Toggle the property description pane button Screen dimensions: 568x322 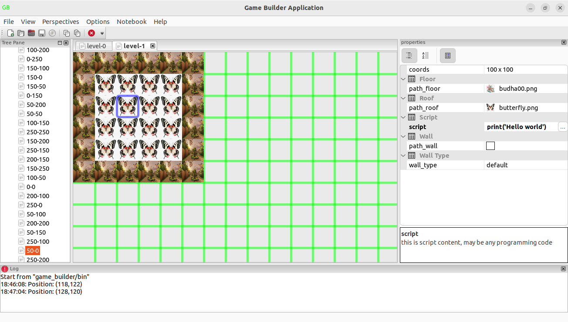click(x=448, y=55)
